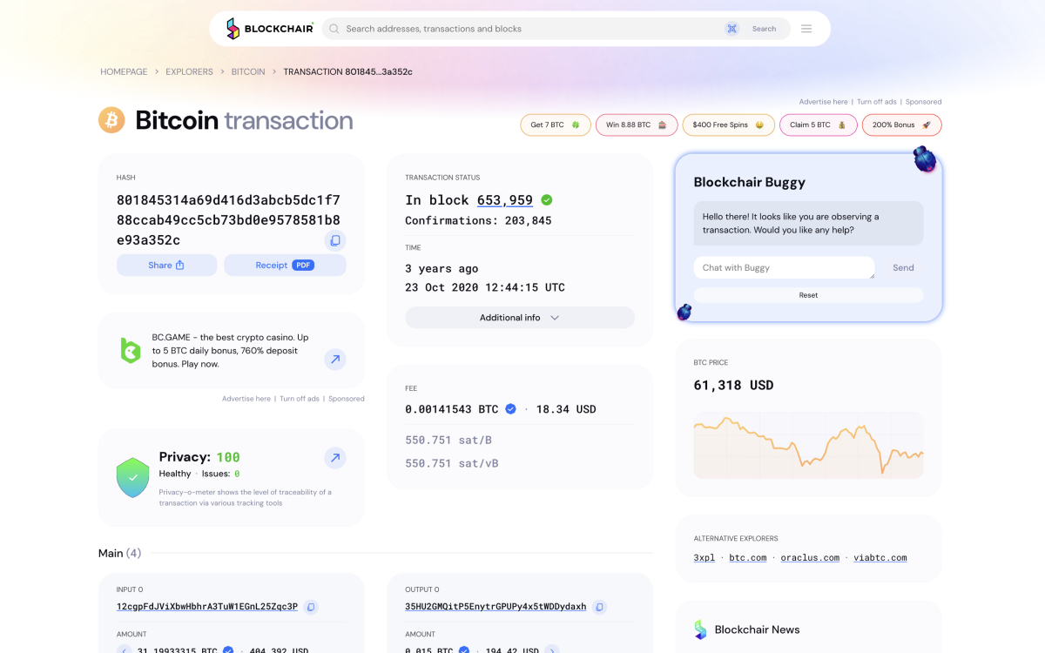Viewport: 1045px width, 653px height.
Task: Click the Buggy robot icon on the chat widget
Action: (924, 159)
